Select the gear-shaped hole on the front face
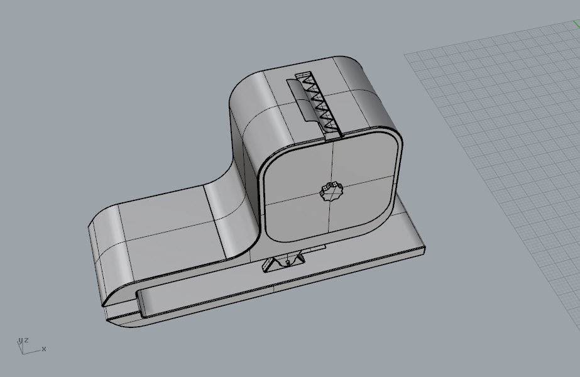This screenshot has height=377, width=580. [331, 191]
